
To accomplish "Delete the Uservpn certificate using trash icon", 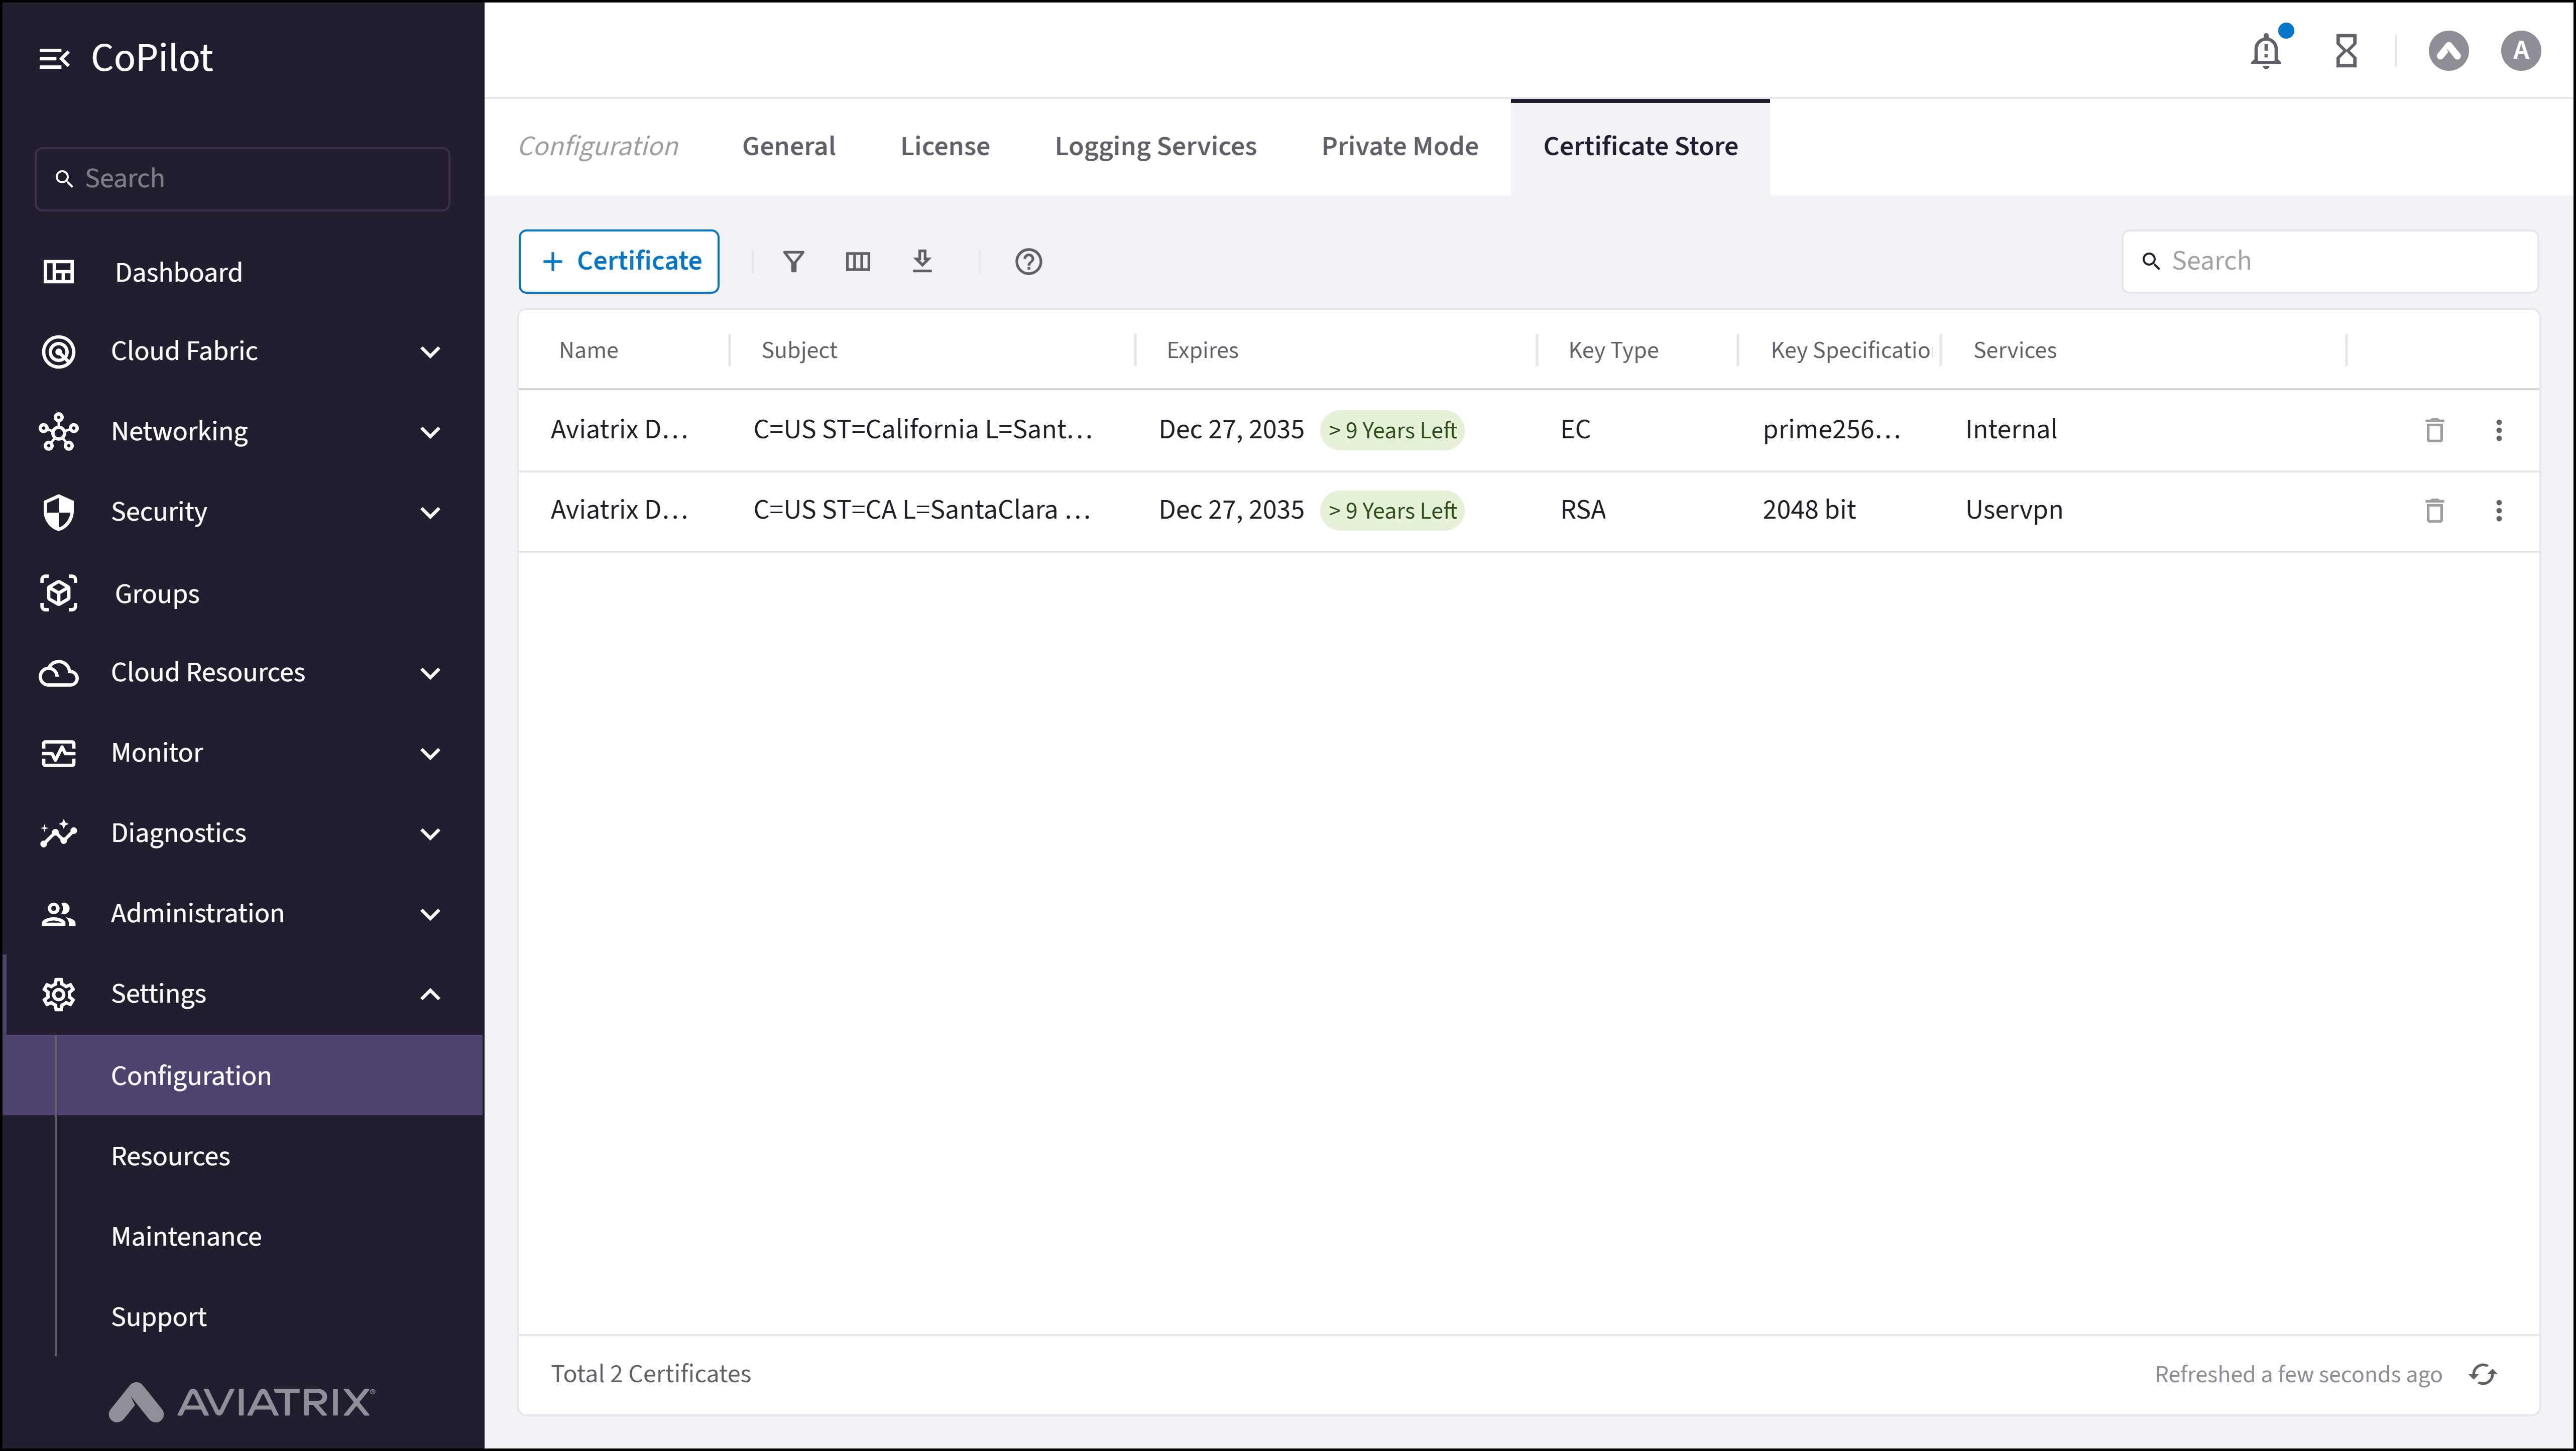I will tap(2435, 510).
